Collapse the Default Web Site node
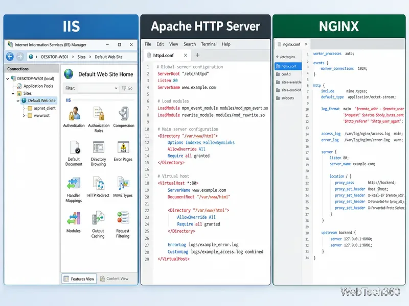The image size is (409, 306). [18, 100]
